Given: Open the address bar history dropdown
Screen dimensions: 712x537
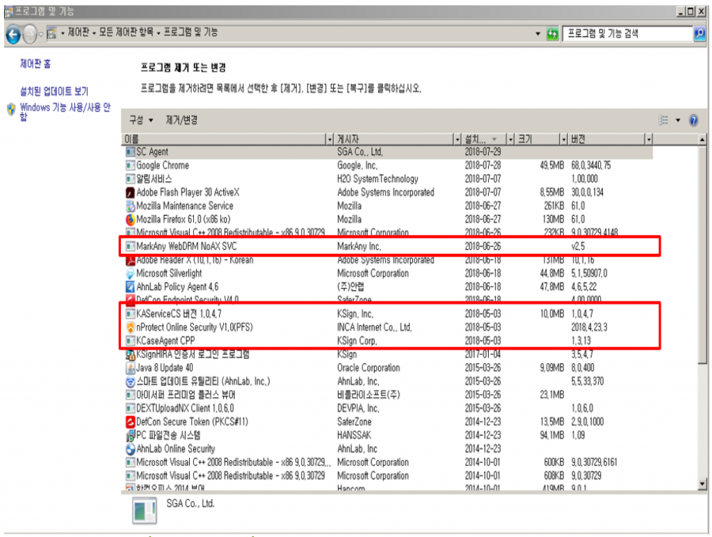Looking at the screenshot, I should pos(537,33).
